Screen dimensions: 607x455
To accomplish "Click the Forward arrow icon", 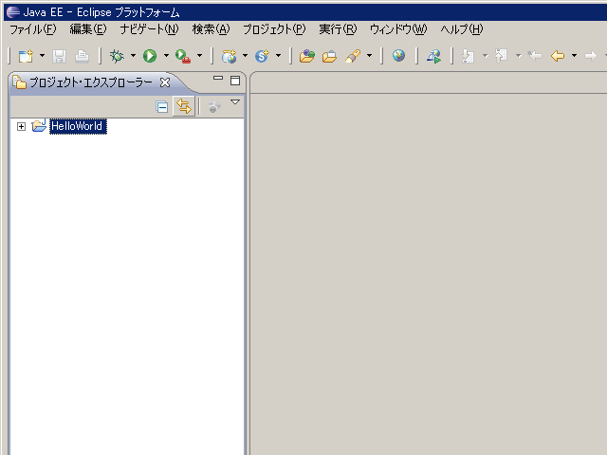I will click(590, 56).
